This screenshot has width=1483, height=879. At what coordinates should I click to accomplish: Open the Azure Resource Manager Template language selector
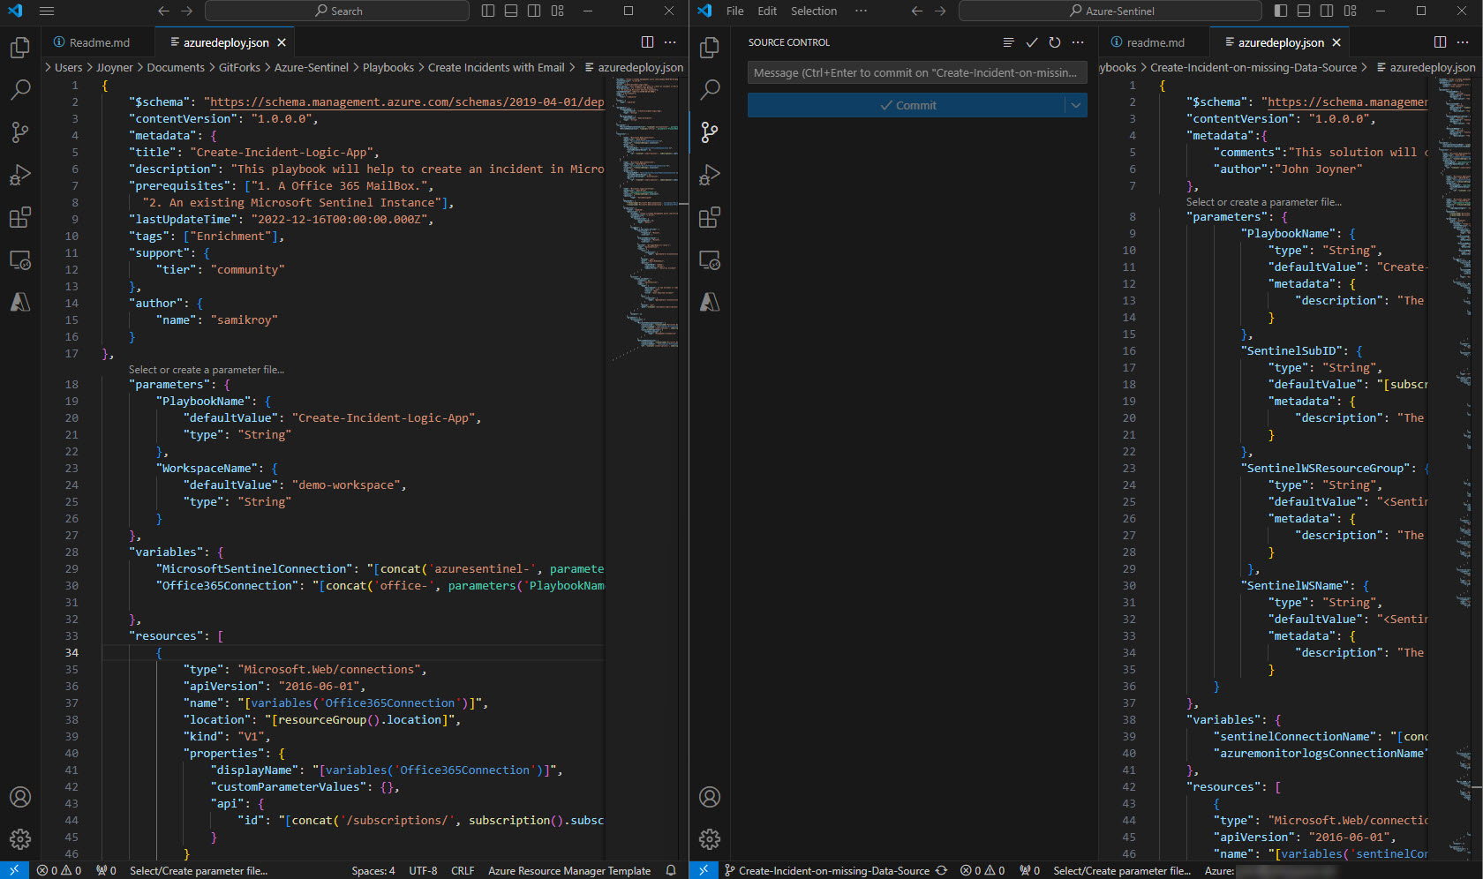coord(568,870)
